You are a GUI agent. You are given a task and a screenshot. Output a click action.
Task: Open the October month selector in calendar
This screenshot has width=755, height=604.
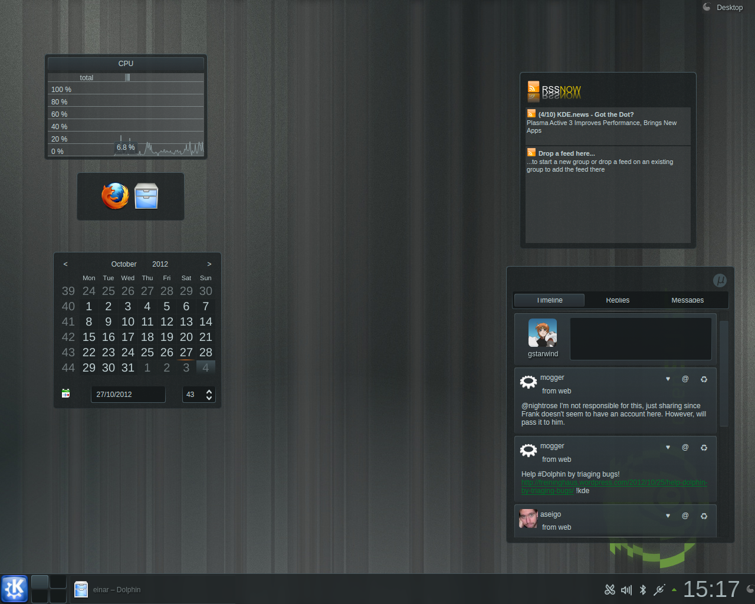(124, 264)
